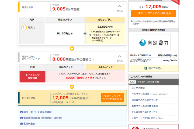Click the 91,608円/年 current plan value
Screen dimensions: 194x129
65,33
